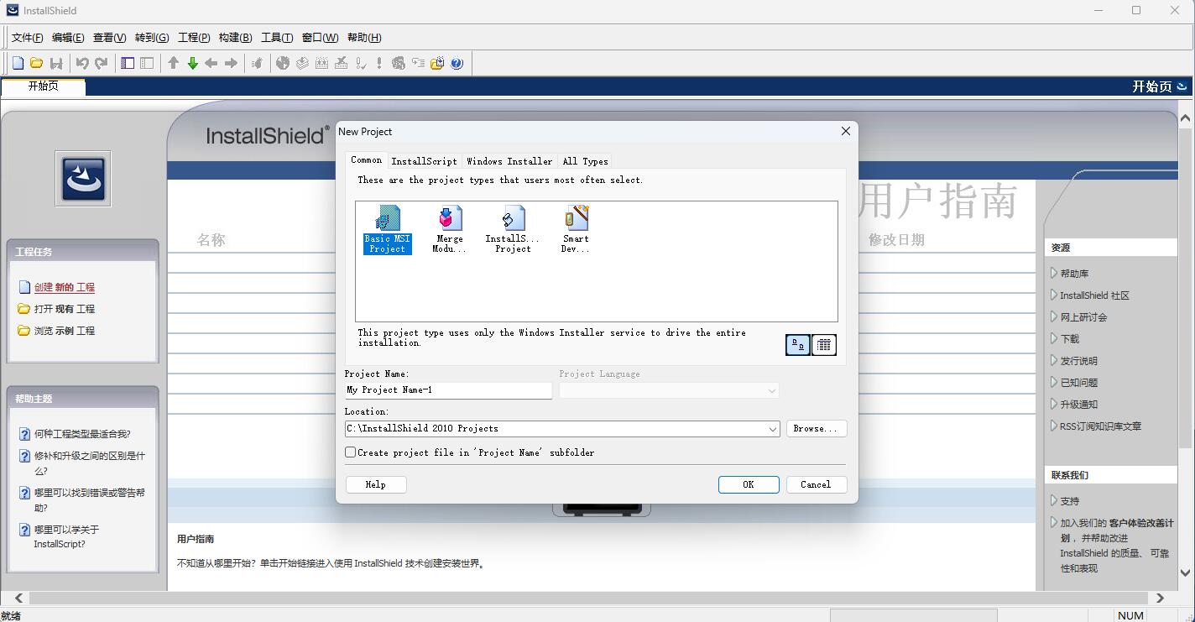The image size is (1195, 622).
Task: Switch project list to details list view
Action: pos(824,345)
